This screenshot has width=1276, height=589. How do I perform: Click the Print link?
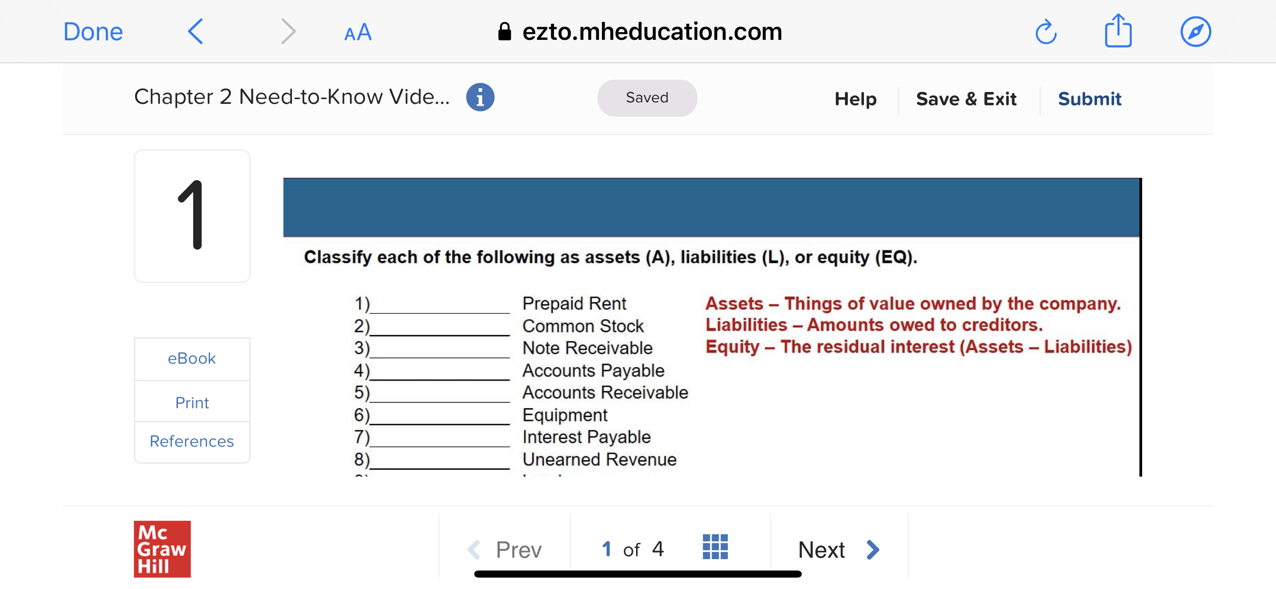[192, 403]
